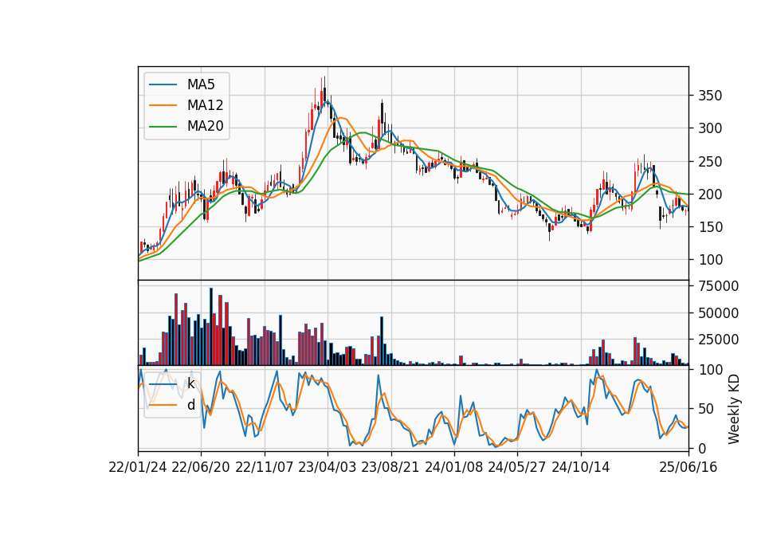Click the 24/10/14 date tick label
765x550 pixels.
(x=581, y=467)
